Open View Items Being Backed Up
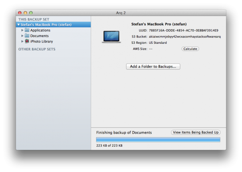This screenshot has height=172, width=242. tap(196, 132)
